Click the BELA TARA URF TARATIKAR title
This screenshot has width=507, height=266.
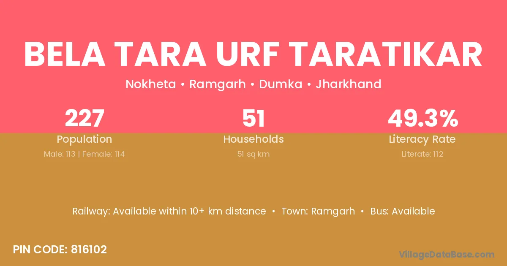click(x=253, y=55)
